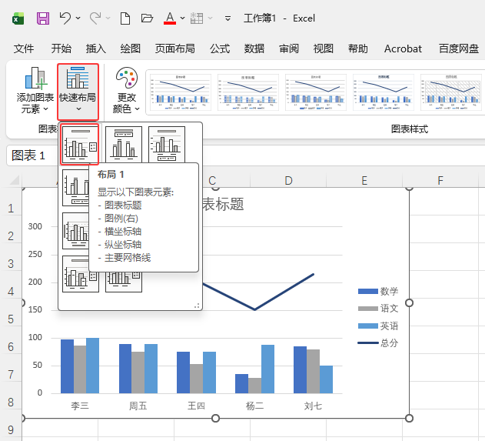Choose 布局 1 in the quick layout gallery
This screenshot has width=485, height=441.
[x=80, y=145]
